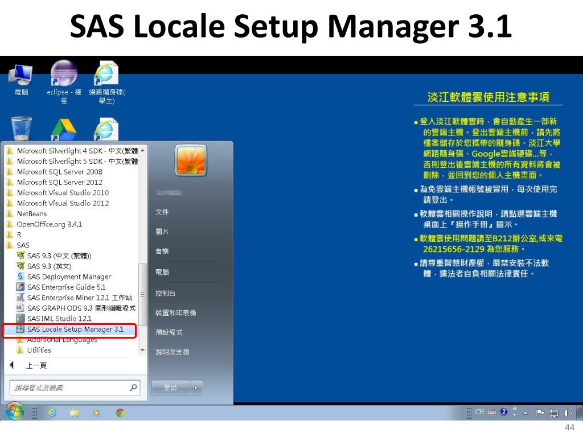
Task: Open the Google Drive desktop shortcut
Action: tap(64, 129)
